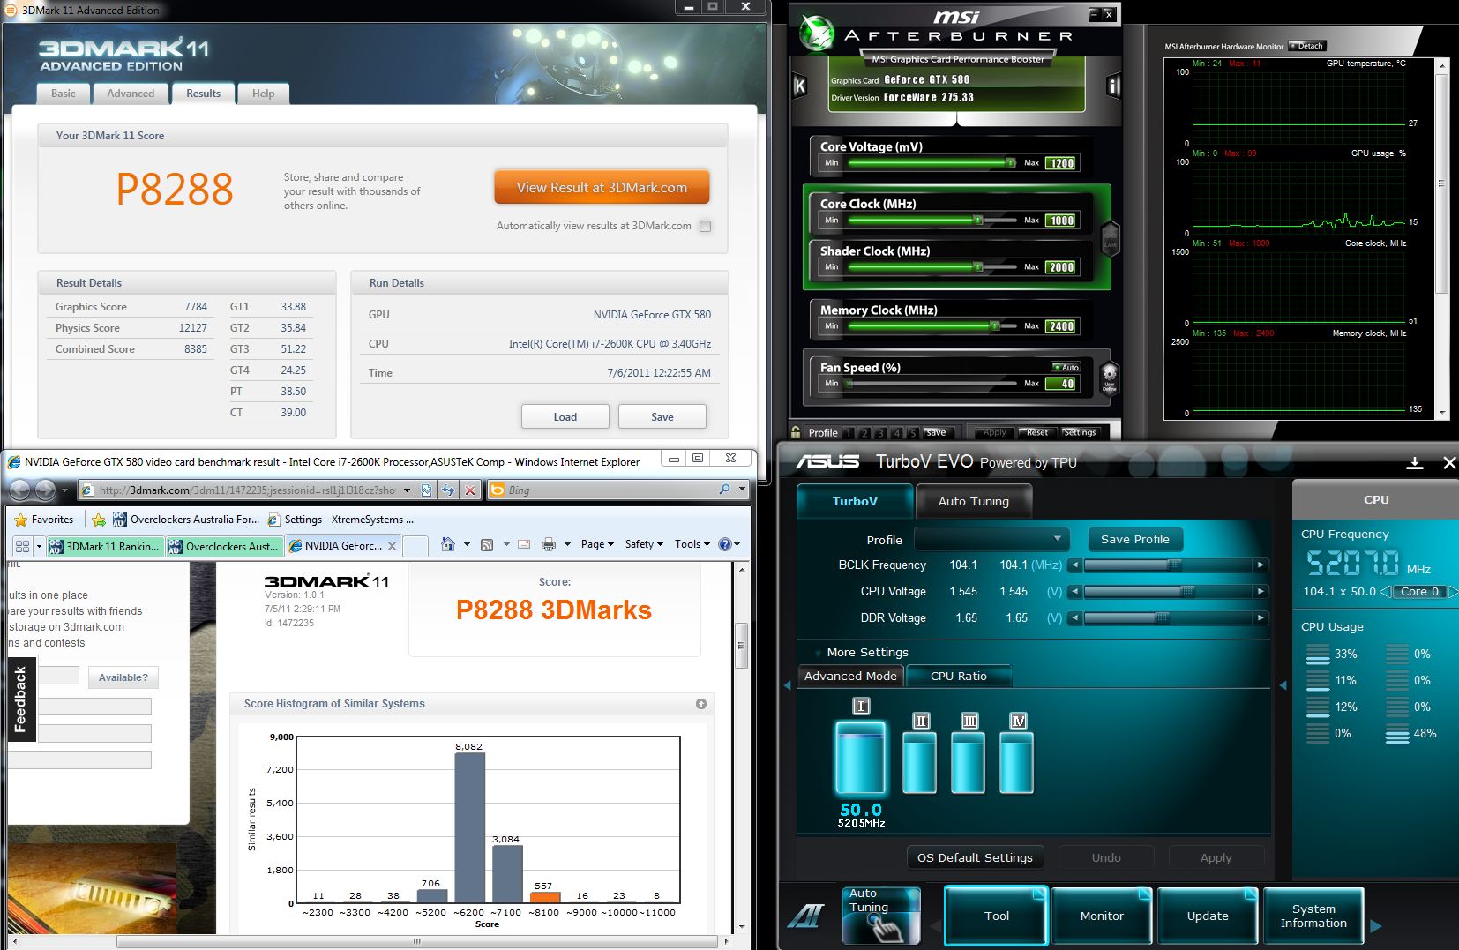Open the IE Page menu
The width and height of the screenshot is (1459, 950).
coord(597,544)
